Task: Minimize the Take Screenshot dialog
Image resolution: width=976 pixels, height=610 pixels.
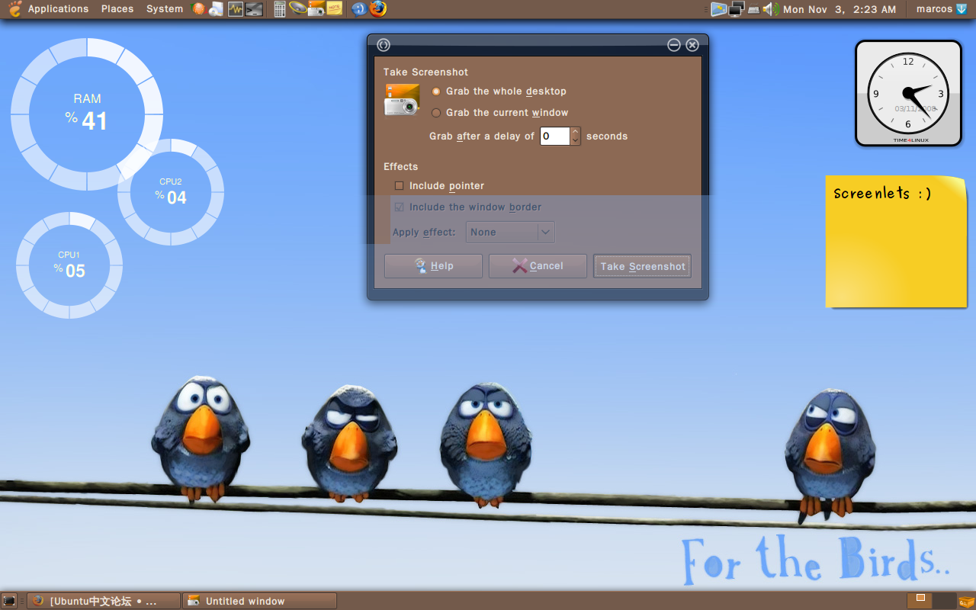Action: coord(674,45)
